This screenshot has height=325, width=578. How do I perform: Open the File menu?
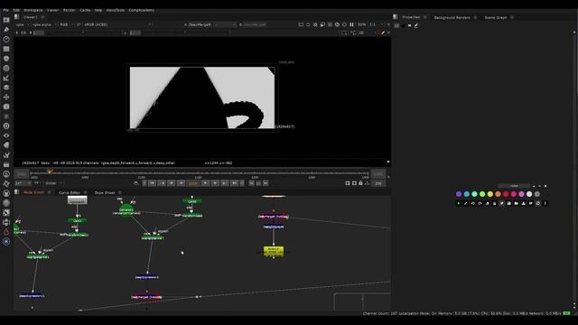point(6,10)
